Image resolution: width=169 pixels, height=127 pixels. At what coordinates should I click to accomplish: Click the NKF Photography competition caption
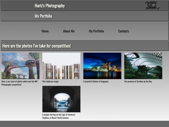click(x=19, y=83)
